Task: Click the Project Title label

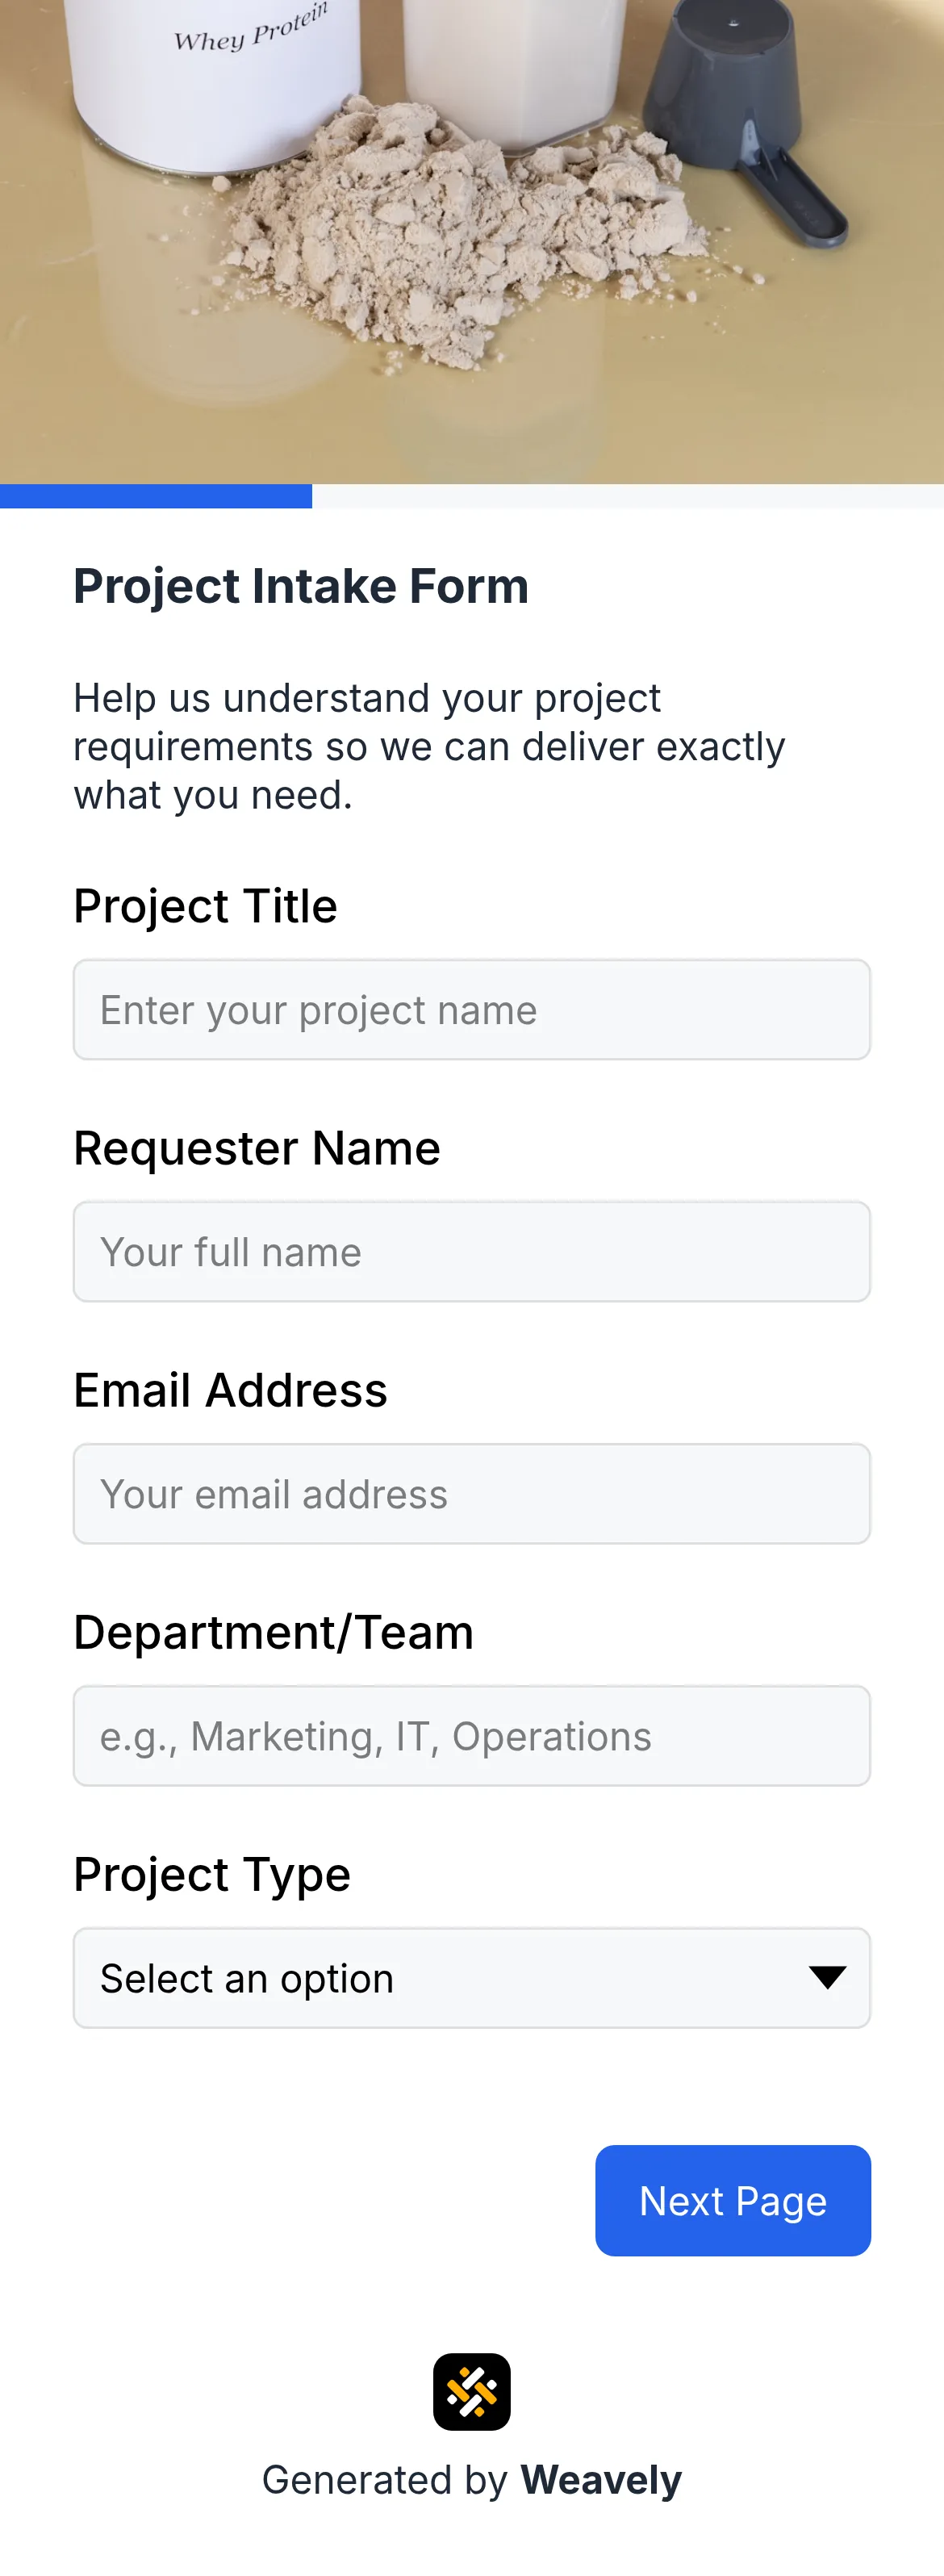Action: coord(204,906)
